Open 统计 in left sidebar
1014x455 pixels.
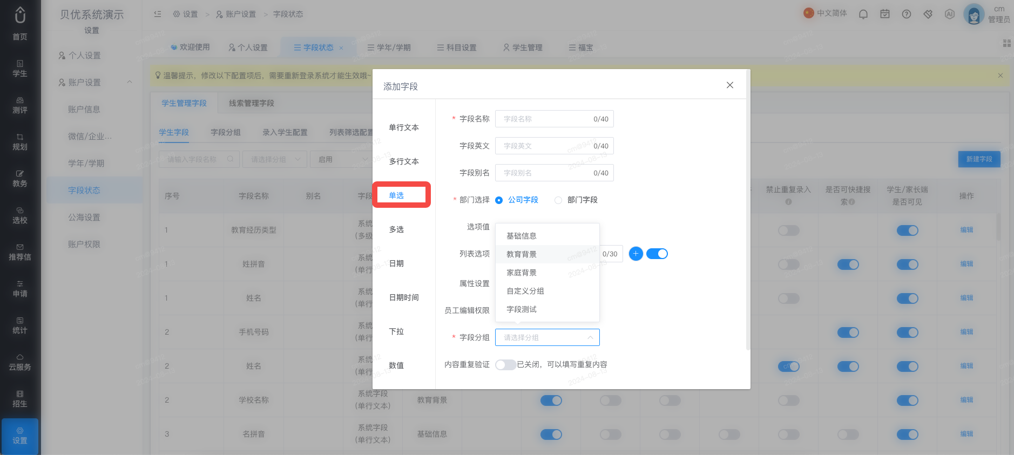(20, 325)
